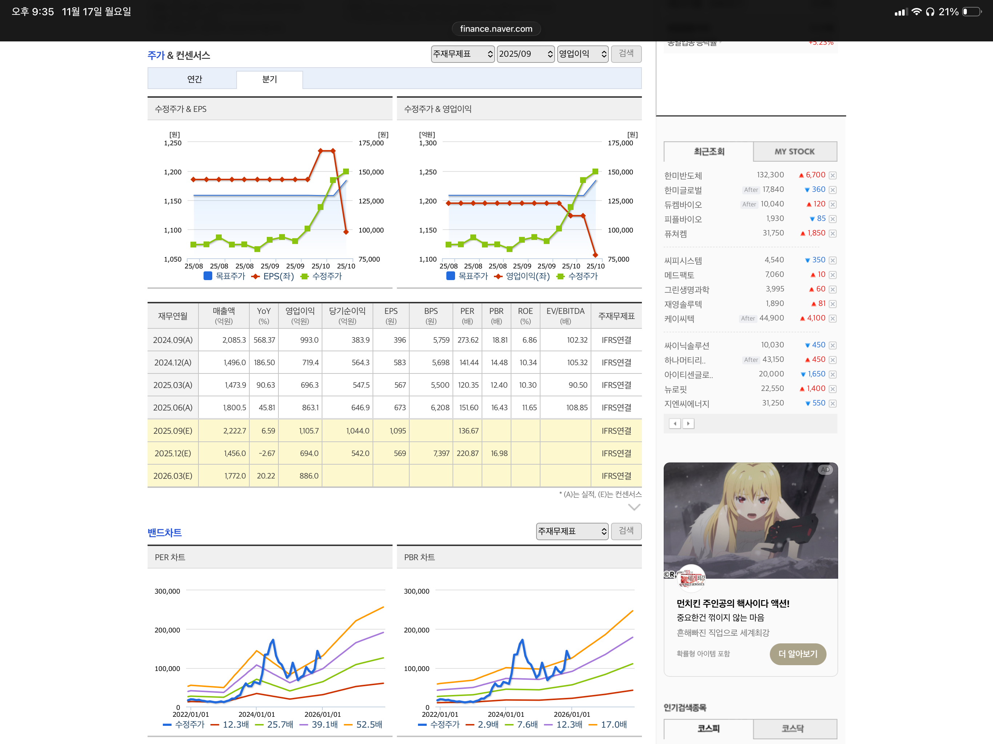
Task: Open 한미글로벌 stock link
Action: pyautogui.click(x=683, y=190)
